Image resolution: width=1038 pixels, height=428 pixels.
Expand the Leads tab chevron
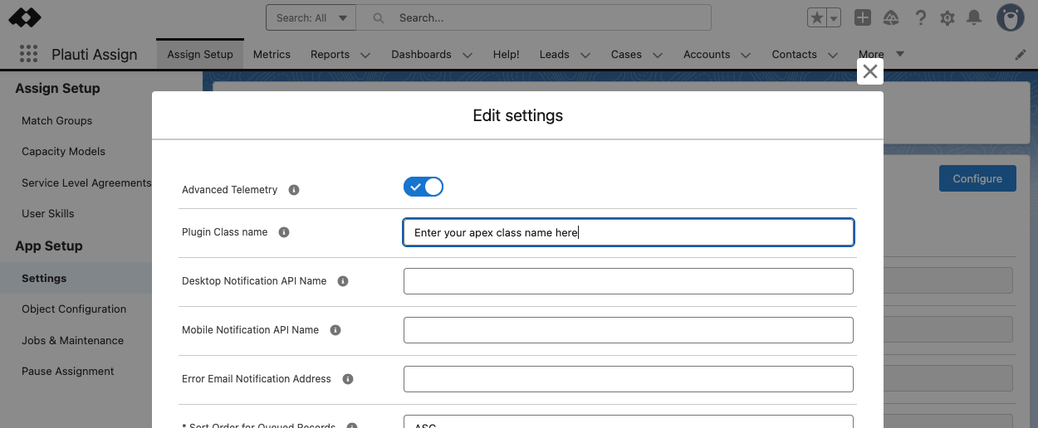(585, 56)
